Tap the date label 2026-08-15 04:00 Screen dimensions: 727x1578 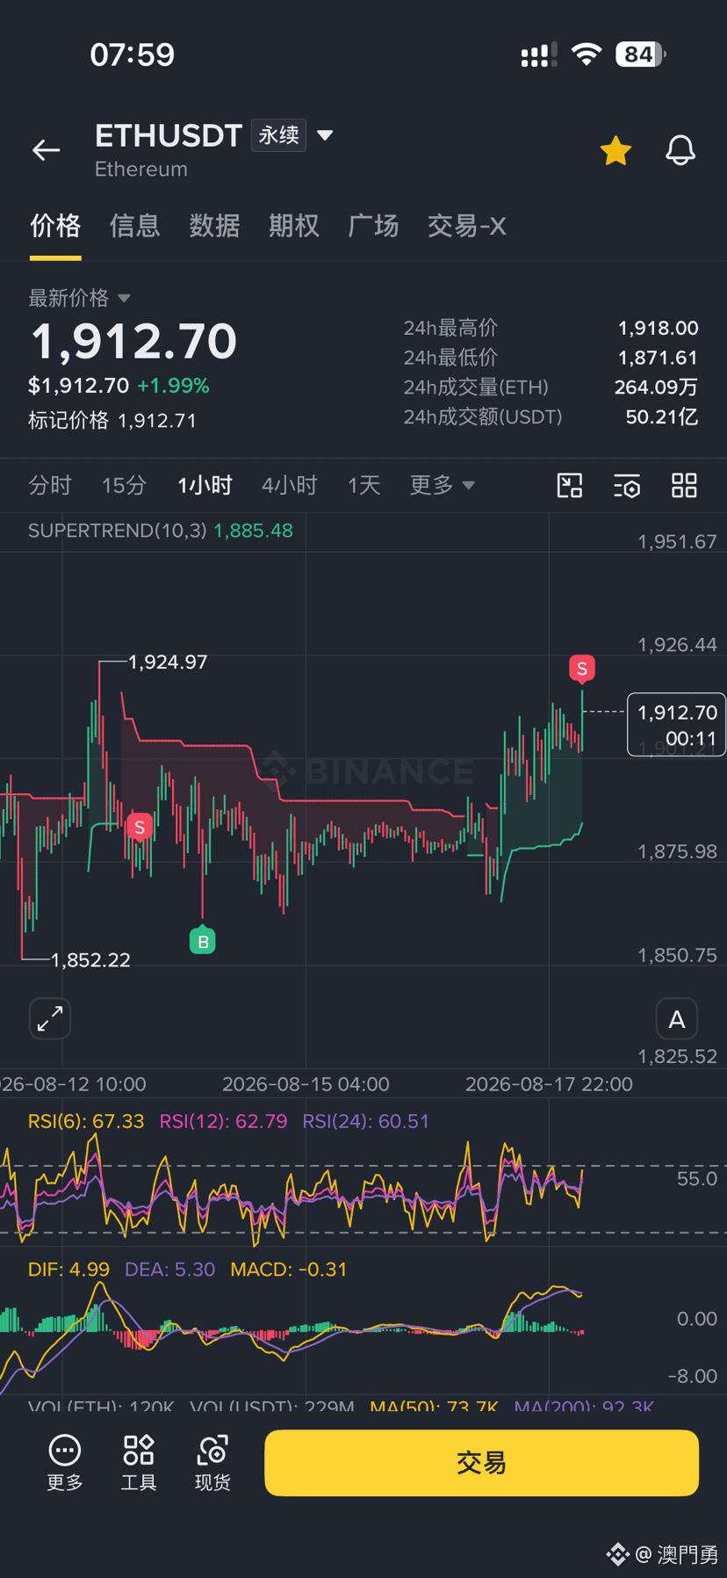pyautogui.click(x=306, y=1084)
